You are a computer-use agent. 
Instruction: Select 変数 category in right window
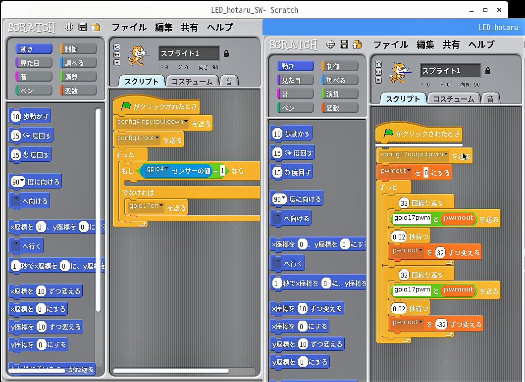340,108
